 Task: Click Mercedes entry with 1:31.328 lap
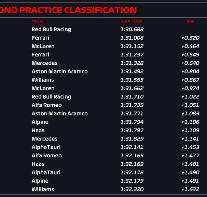(x=45, y=63)
